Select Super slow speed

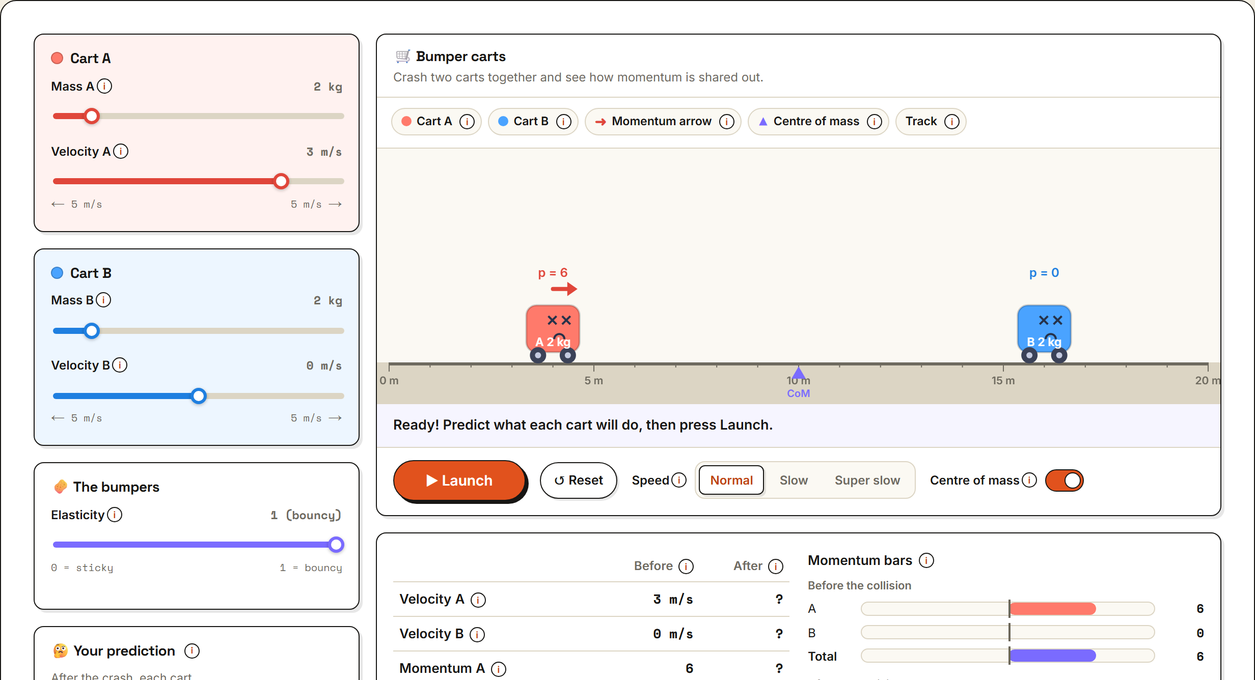tap(867, 480)
